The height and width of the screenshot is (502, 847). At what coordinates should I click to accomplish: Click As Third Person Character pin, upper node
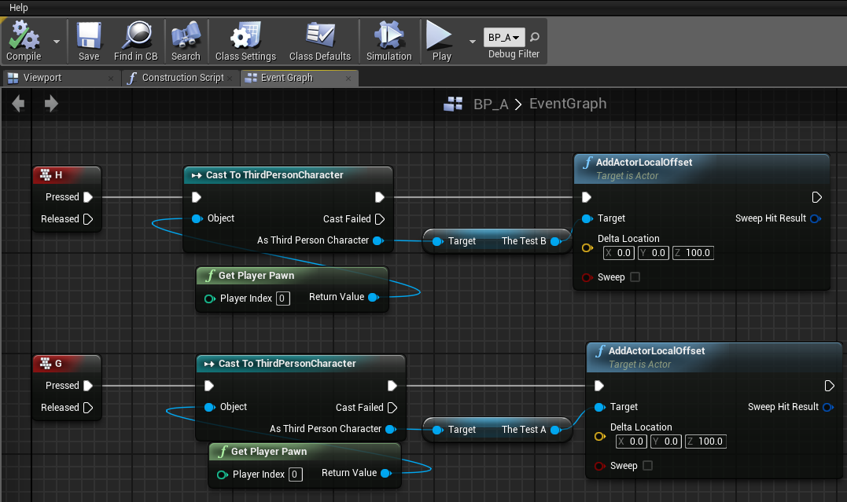[378, 240]
